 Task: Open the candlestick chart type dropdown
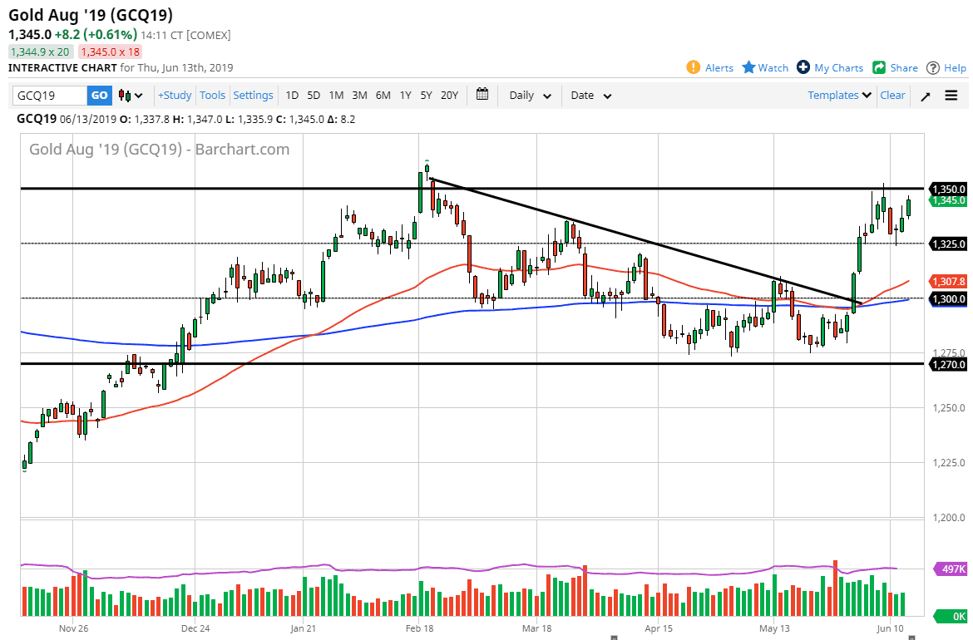click(131, 96)
